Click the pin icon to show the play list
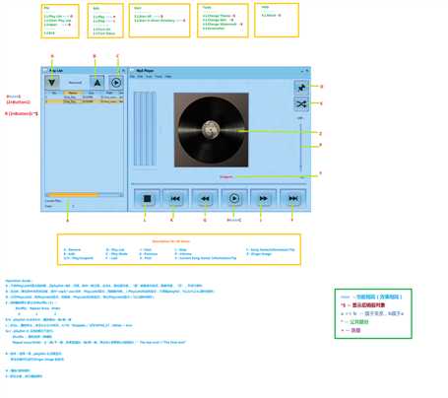Screen dimensions: 448x398 click(301, 88)
